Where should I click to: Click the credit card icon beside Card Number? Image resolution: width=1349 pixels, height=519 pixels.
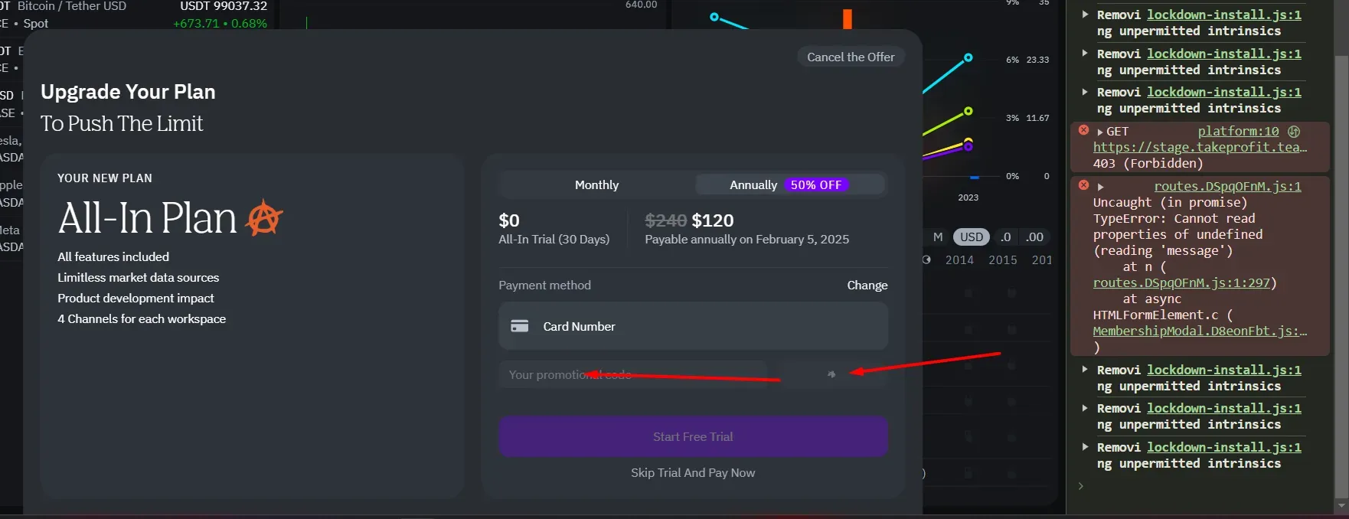(x=520, y=326)
